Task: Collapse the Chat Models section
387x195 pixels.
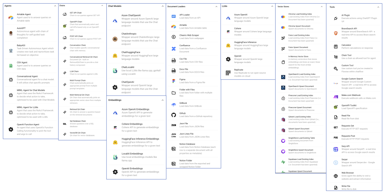Action: click(x=162, y=6)
